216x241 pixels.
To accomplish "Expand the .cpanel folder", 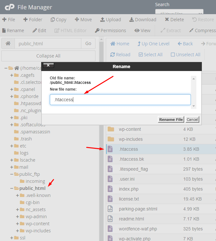I will click(x=12, y=89).
